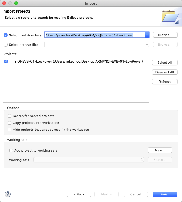182x202 pixels.
Task: Select the root directory radio button
Action: click(x=6, y=35)
